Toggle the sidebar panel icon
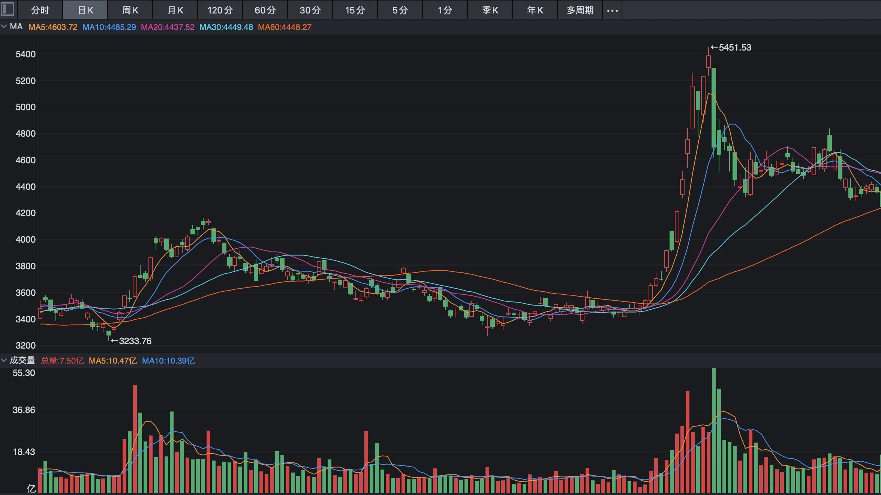 (8, 9)
